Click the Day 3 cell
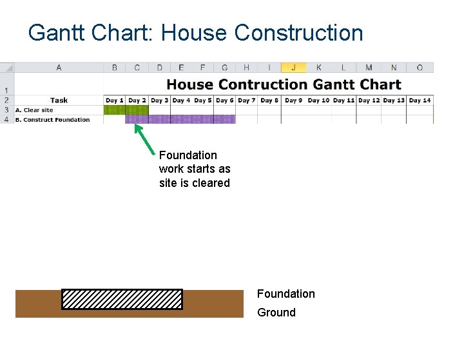Viewport: 464px width, 348px height. 160,101
